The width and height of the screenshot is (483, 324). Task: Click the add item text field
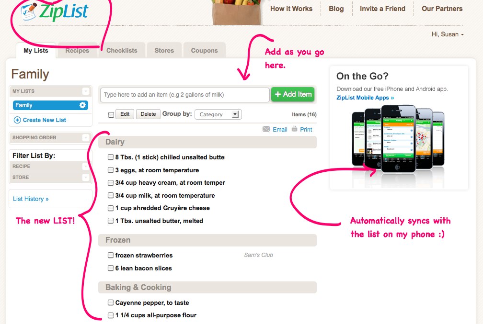click(184, 95)
